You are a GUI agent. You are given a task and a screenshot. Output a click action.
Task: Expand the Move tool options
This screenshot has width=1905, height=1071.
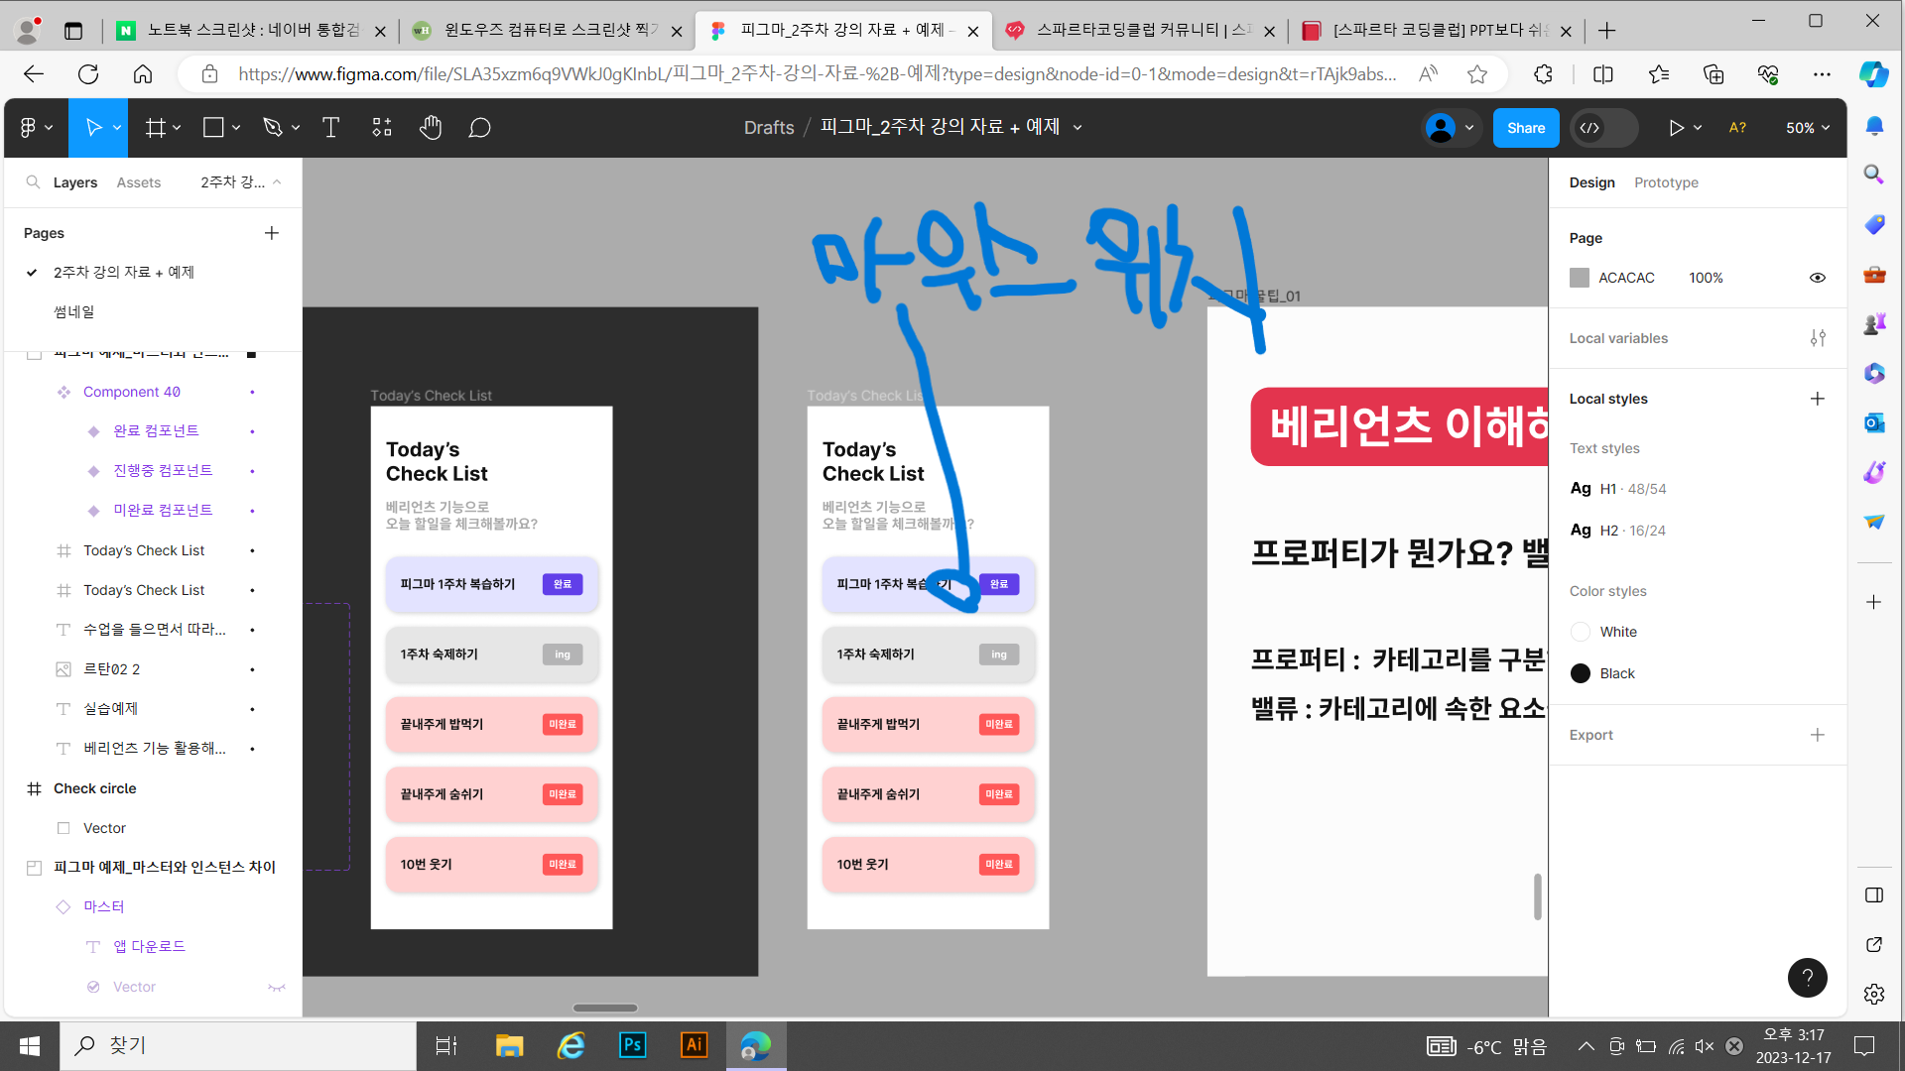(x=117, y=128)
